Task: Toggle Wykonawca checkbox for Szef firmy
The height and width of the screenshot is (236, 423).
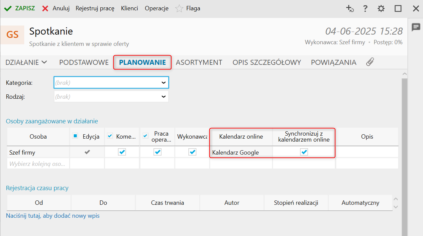Action: click(192, 152)
